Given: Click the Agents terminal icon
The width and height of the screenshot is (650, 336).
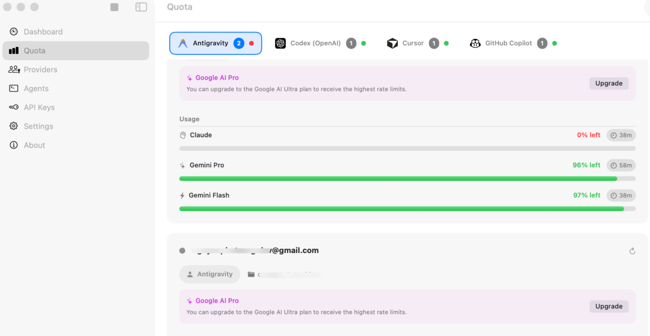Looking at the screenshot, I should click(14, 88).
